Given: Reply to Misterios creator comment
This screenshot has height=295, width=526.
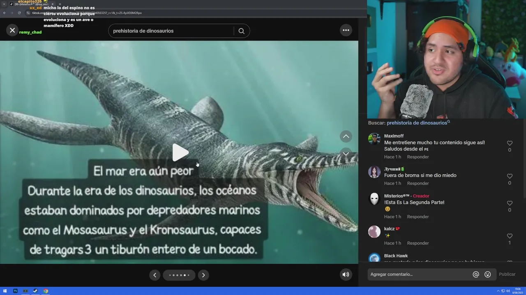Looking at the screenshot, I should click(418, 217).
